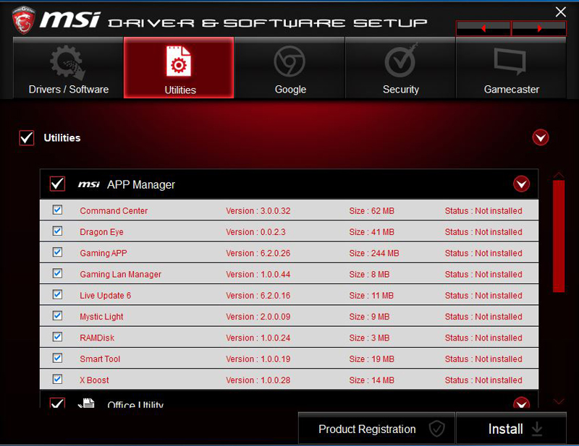Click the Product Registration button
Viewport: 579px width, 446px height.
coord(376,429)
